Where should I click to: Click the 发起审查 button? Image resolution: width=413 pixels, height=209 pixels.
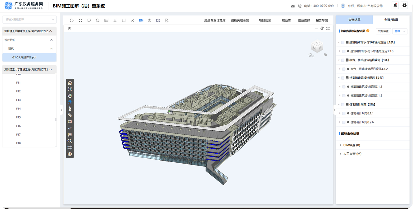(x=383, y=31)
